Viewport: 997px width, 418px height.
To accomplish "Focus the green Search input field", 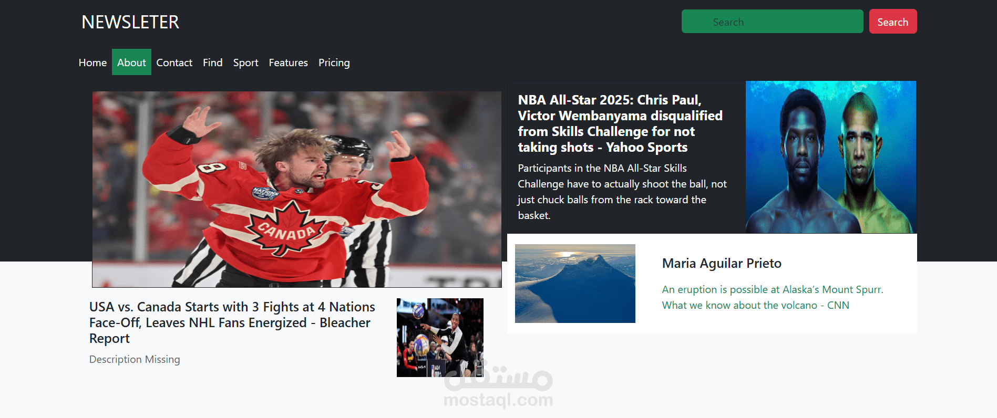I will [x=772, y=22].
